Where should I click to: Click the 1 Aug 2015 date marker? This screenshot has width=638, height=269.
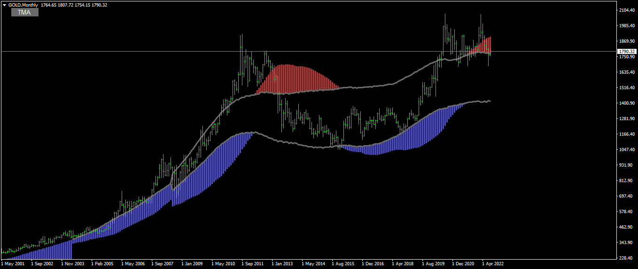(x=344, y=264)
